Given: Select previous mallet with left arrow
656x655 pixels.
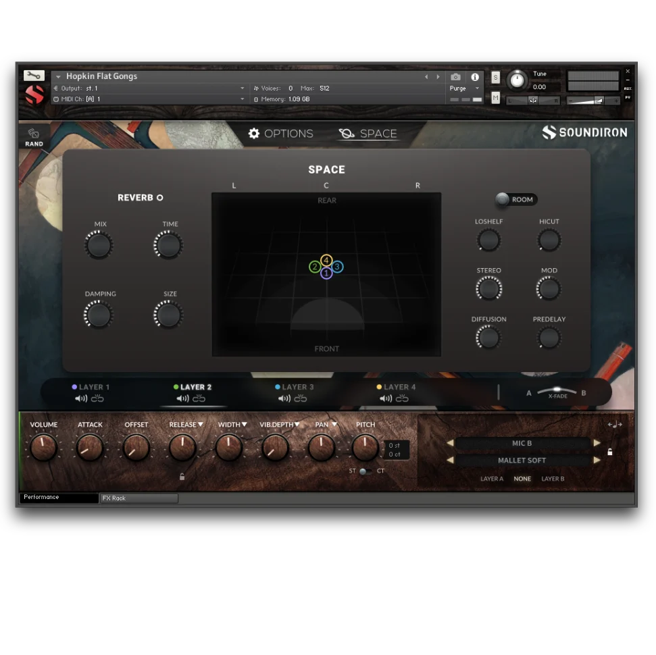Looking at the screenshot, I should pos(450,460).
